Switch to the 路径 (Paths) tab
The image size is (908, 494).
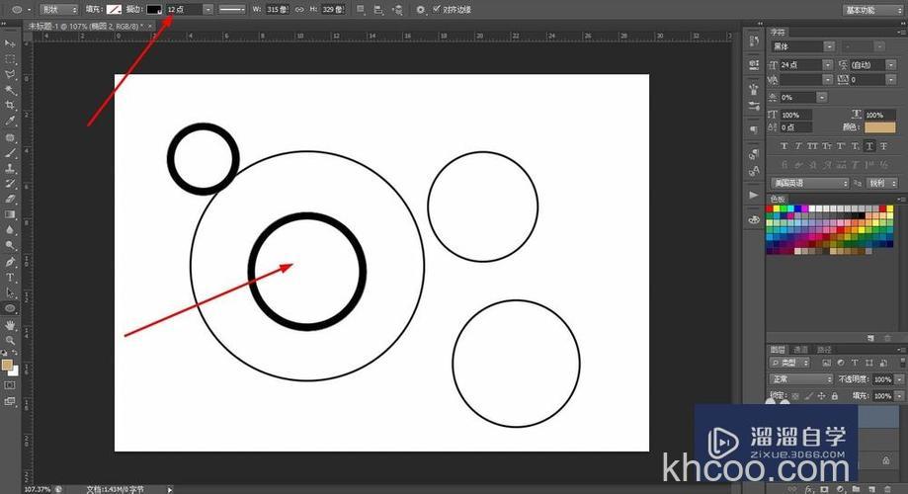[x=824, y=350]
